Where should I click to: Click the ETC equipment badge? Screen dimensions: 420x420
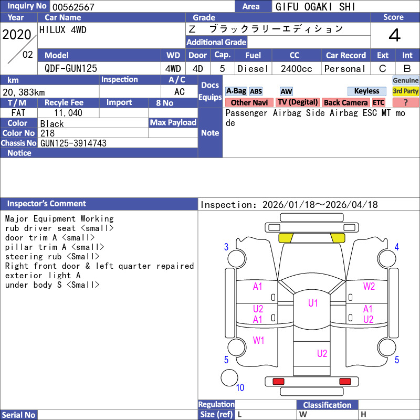[x=379, y=103]
